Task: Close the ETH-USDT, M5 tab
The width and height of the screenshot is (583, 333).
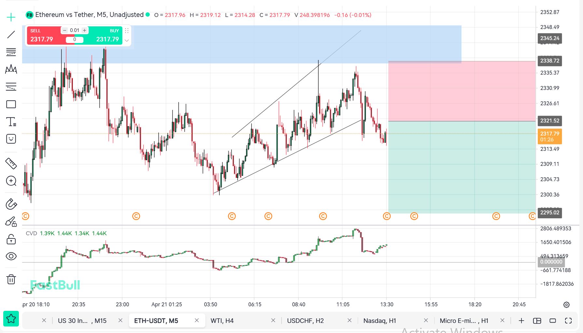Action: point(197,320)
